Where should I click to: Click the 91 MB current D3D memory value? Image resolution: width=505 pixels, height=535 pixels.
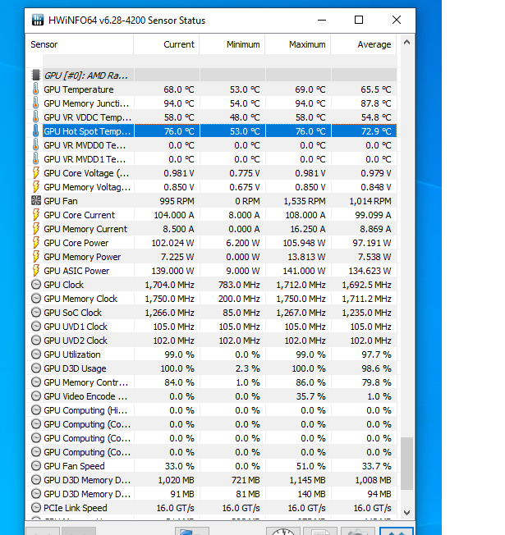[x=182, y=494]
